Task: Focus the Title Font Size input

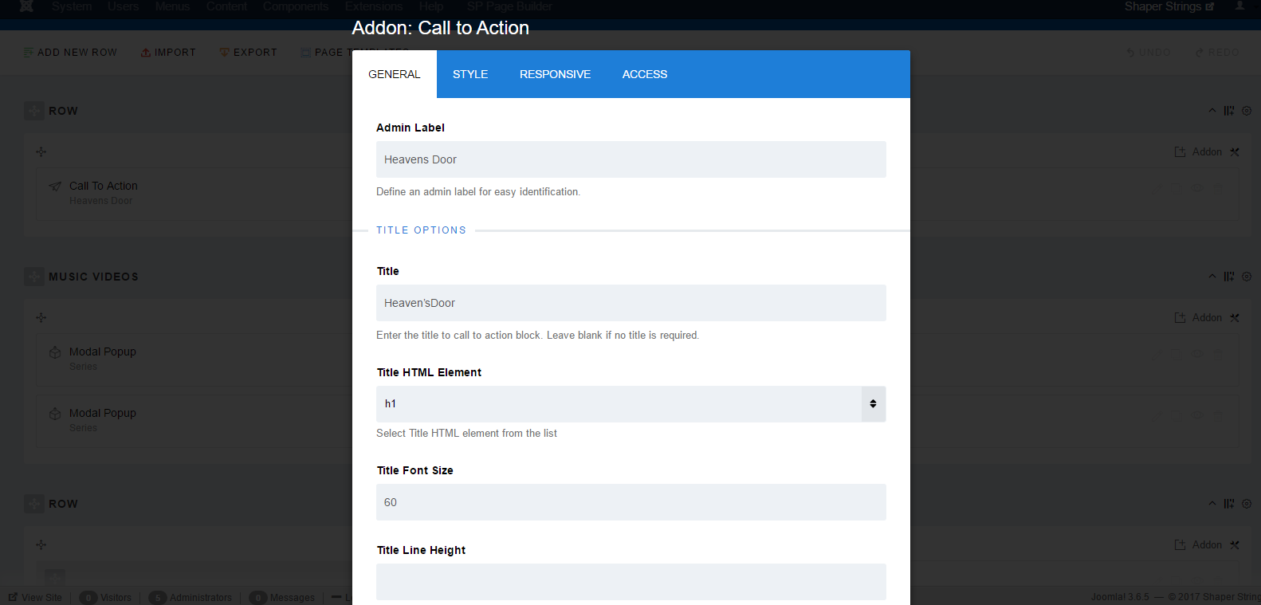Action: (630, 502)
